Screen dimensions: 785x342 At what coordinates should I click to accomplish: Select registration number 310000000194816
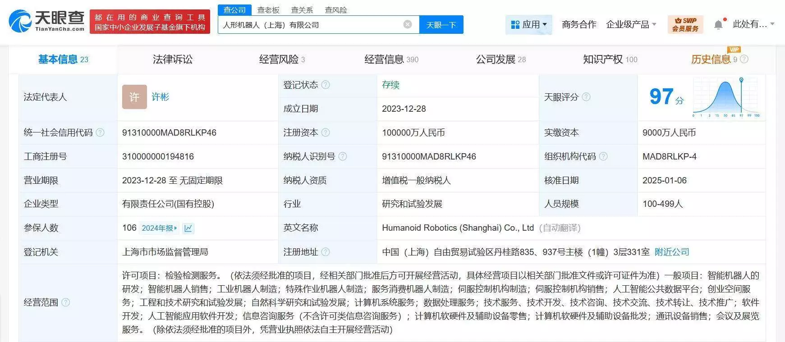[158, 156]
